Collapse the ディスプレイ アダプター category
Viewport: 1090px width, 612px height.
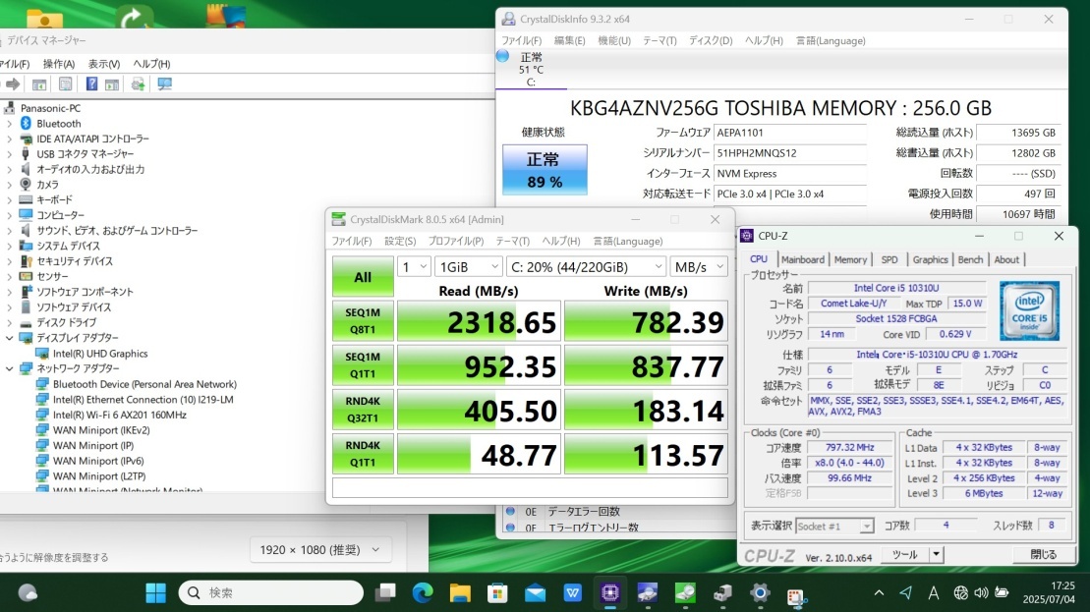click(x=10, y=338)
